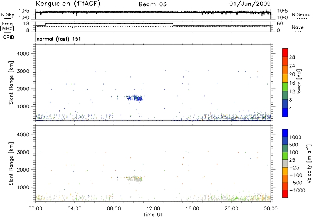The image size is (313, 217).
Task: Click the bright blue bottom Power colorbar segment
Action: (285, 112)
